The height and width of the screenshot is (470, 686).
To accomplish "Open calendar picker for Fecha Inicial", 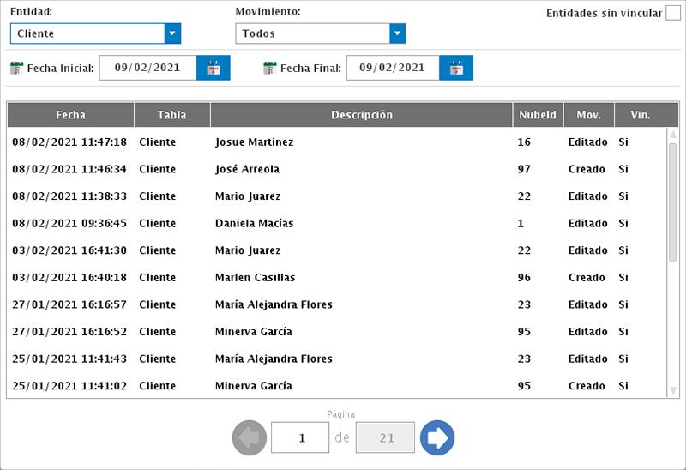I will click(214, 68).
